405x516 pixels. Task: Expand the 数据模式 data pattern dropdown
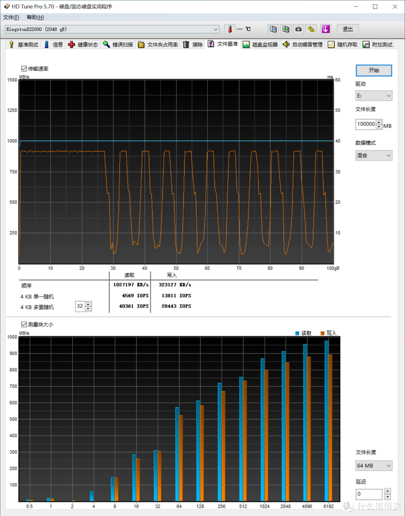373,155
